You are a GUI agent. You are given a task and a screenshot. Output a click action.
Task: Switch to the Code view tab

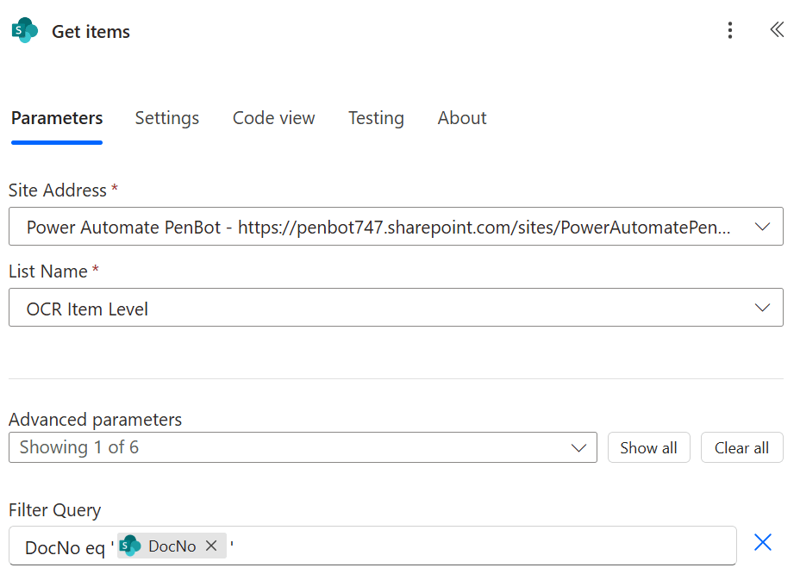pyautogui.click(x=273, y=118)
